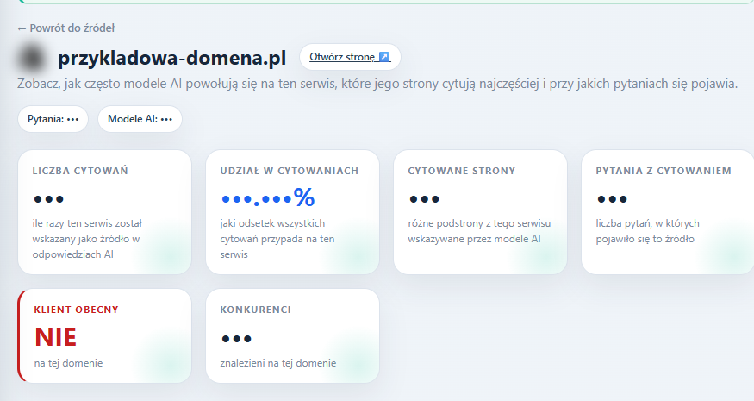Click the blurred domain favicon
The image size is (754, 401).
click(x=32, y=58)
